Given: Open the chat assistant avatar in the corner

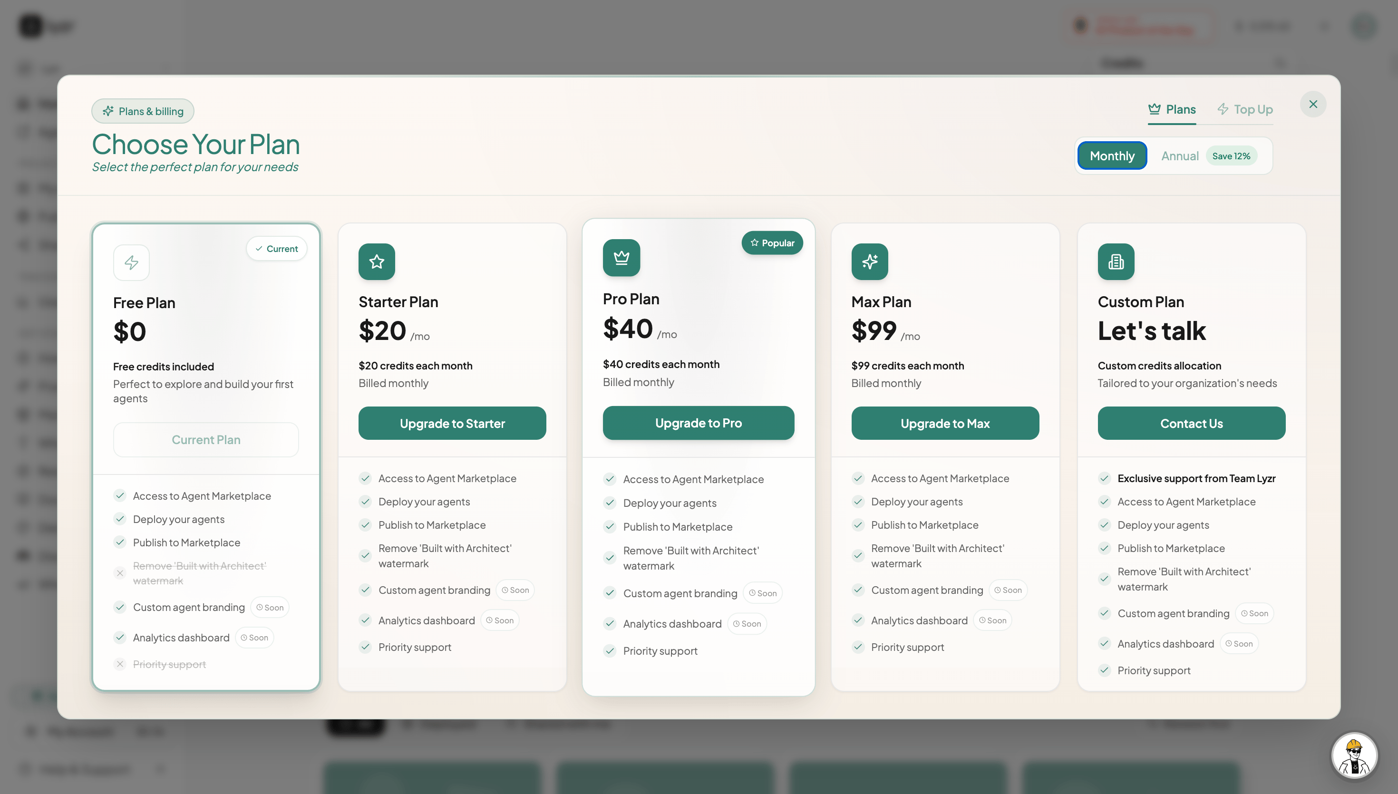Looking at the screenshot, I should click(x=1354, y=756).
